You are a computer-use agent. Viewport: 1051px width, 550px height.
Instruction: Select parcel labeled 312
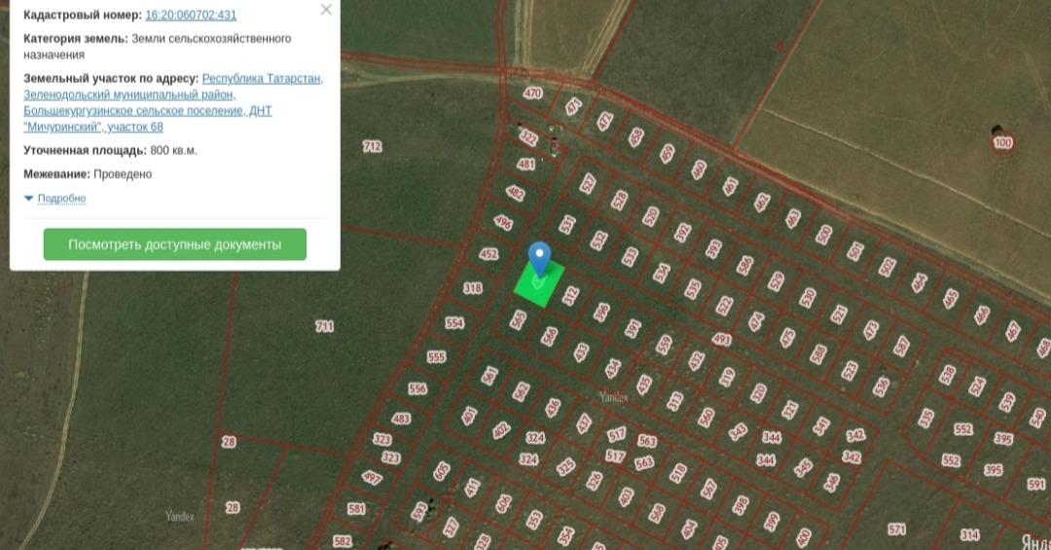pyautogui.click(x=570, y=296)
